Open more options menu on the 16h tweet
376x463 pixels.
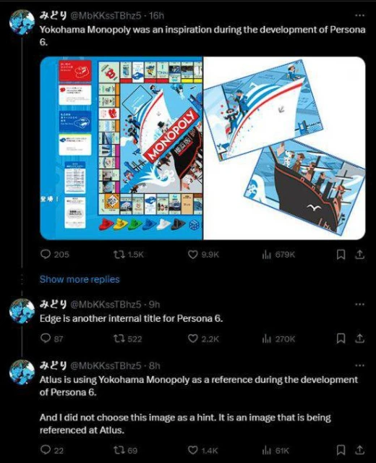pos(359,15)
